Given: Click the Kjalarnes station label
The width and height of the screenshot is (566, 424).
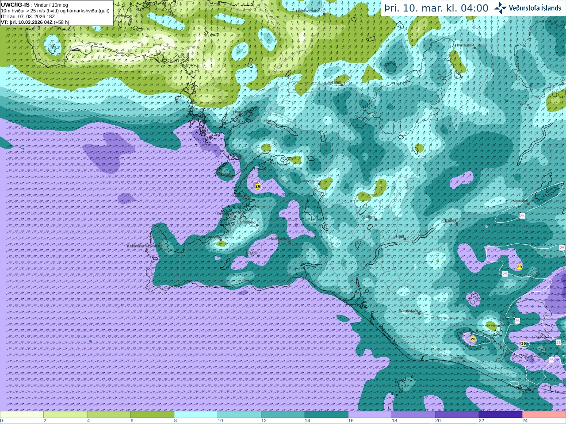Looking at the screenshot, I should [x=241, y=195].
